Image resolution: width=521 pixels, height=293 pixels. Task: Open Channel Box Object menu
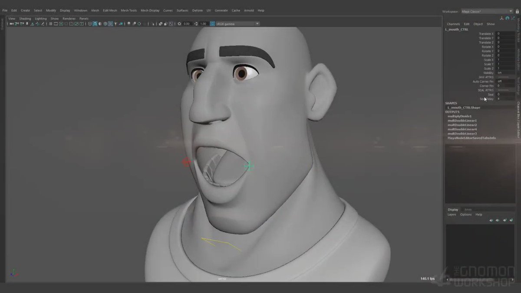pyautogui.click(x=478, y=24)
